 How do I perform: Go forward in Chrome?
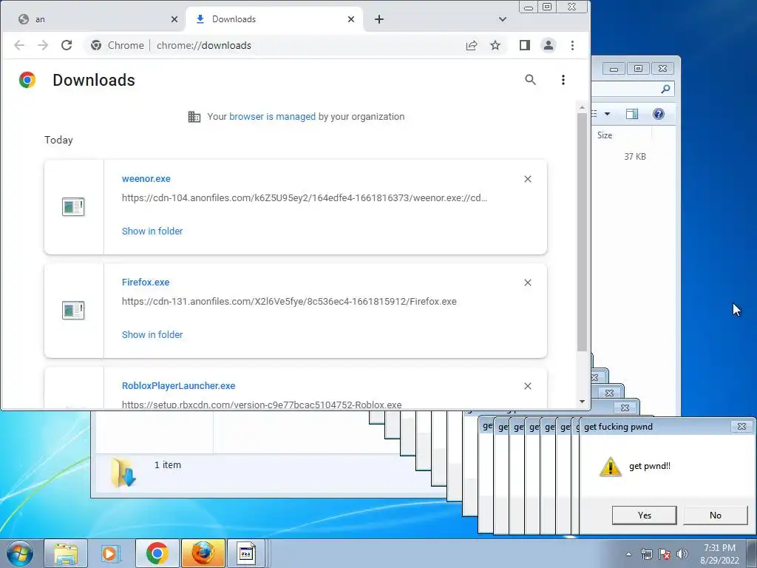[x=43, y=45]
